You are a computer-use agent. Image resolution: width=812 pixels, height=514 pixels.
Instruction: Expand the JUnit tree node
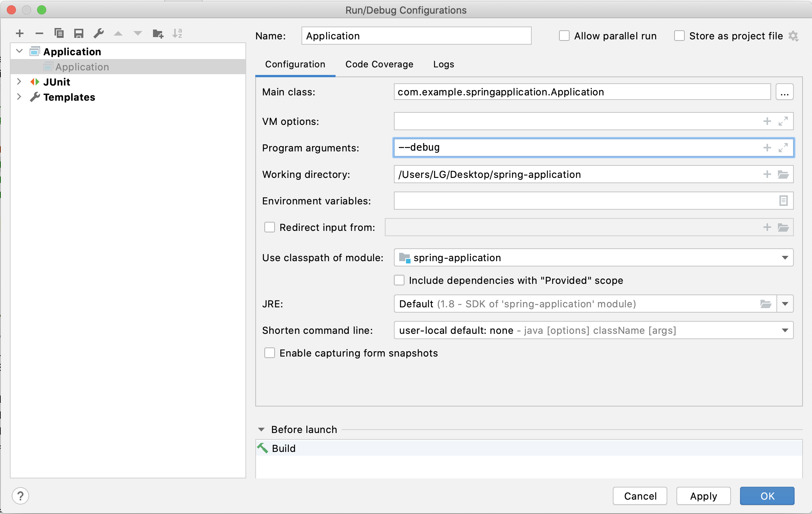click(x=19, y=82)
